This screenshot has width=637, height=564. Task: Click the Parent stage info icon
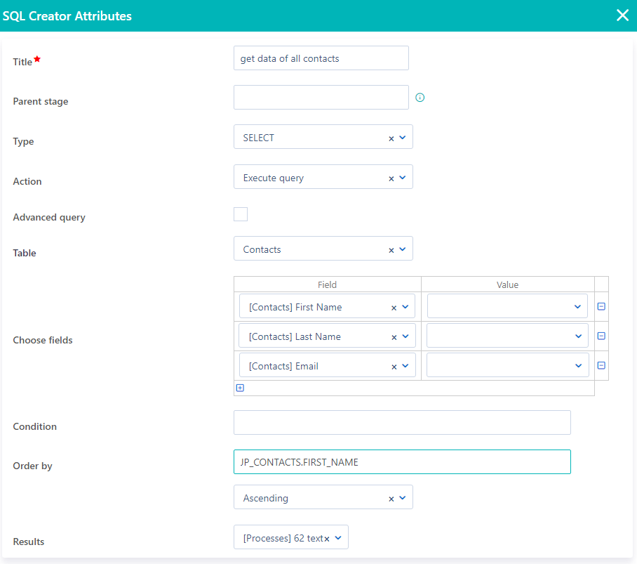[x=420, y=98]
